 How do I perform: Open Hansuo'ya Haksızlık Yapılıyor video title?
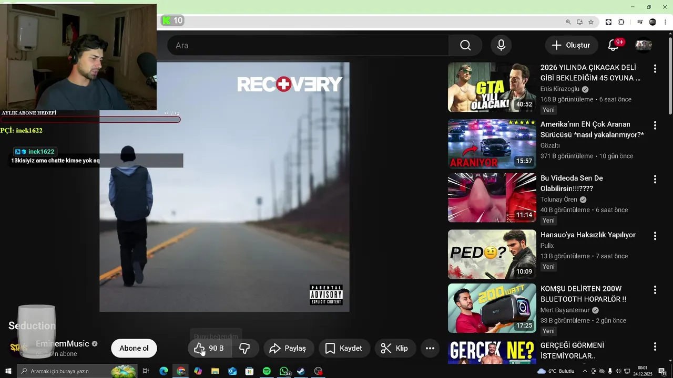588,235
